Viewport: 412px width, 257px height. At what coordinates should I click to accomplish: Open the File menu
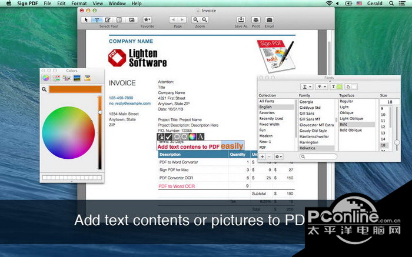click(48, 4)
